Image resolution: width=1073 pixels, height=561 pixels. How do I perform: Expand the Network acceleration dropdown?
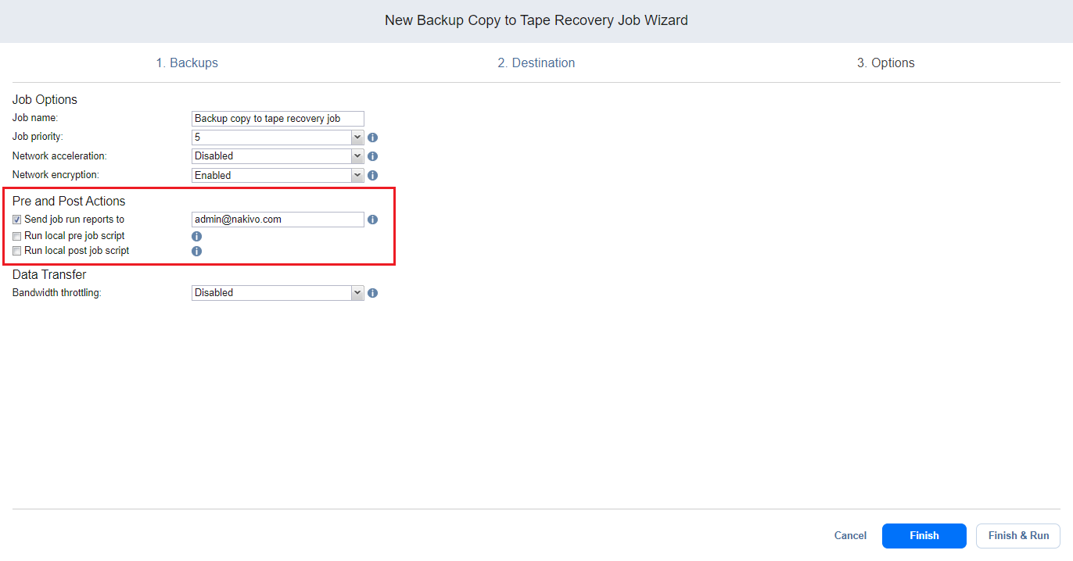tap(278, 156)
